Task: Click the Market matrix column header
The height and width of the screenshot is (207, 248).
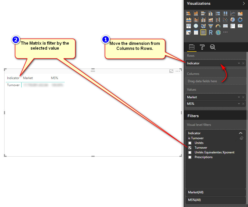Action: click(28, 78)
